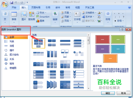Expand the 页眉 header menu
The width and height of the screenshot is (133, 98).
66,13
